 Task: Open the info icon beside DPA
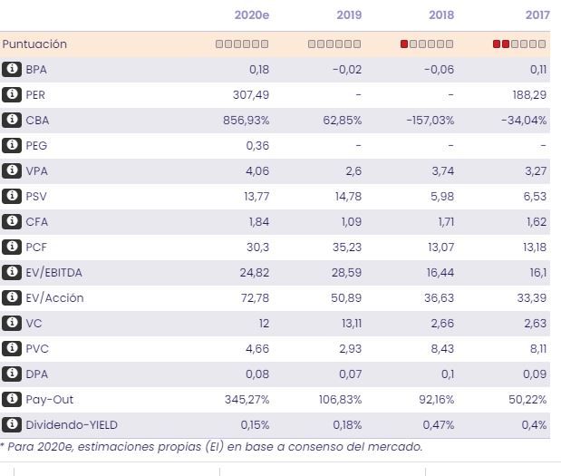(12, 374)
